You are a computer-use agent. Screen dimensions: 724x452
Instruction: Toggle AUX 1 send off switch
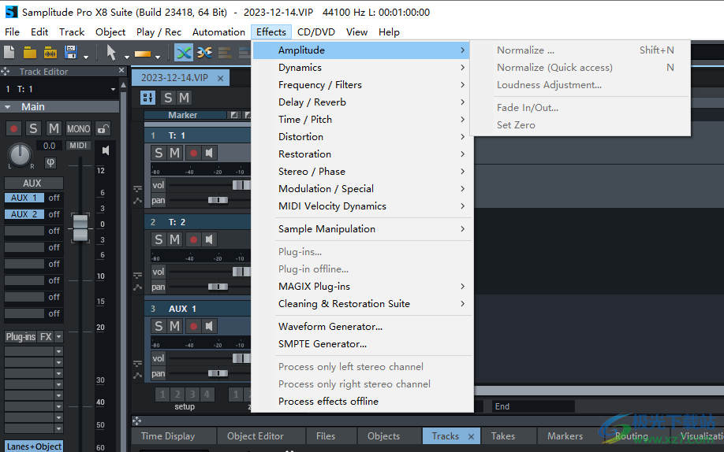54,198
